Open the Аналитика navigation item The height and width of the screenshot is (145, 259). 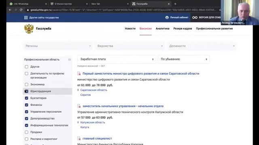[x=163, y=29]
